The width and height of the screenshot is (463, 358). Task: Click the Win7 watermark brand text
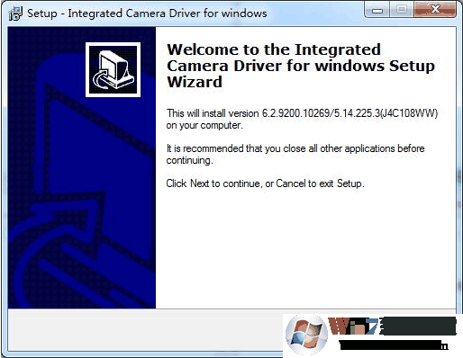click(392, 326)
